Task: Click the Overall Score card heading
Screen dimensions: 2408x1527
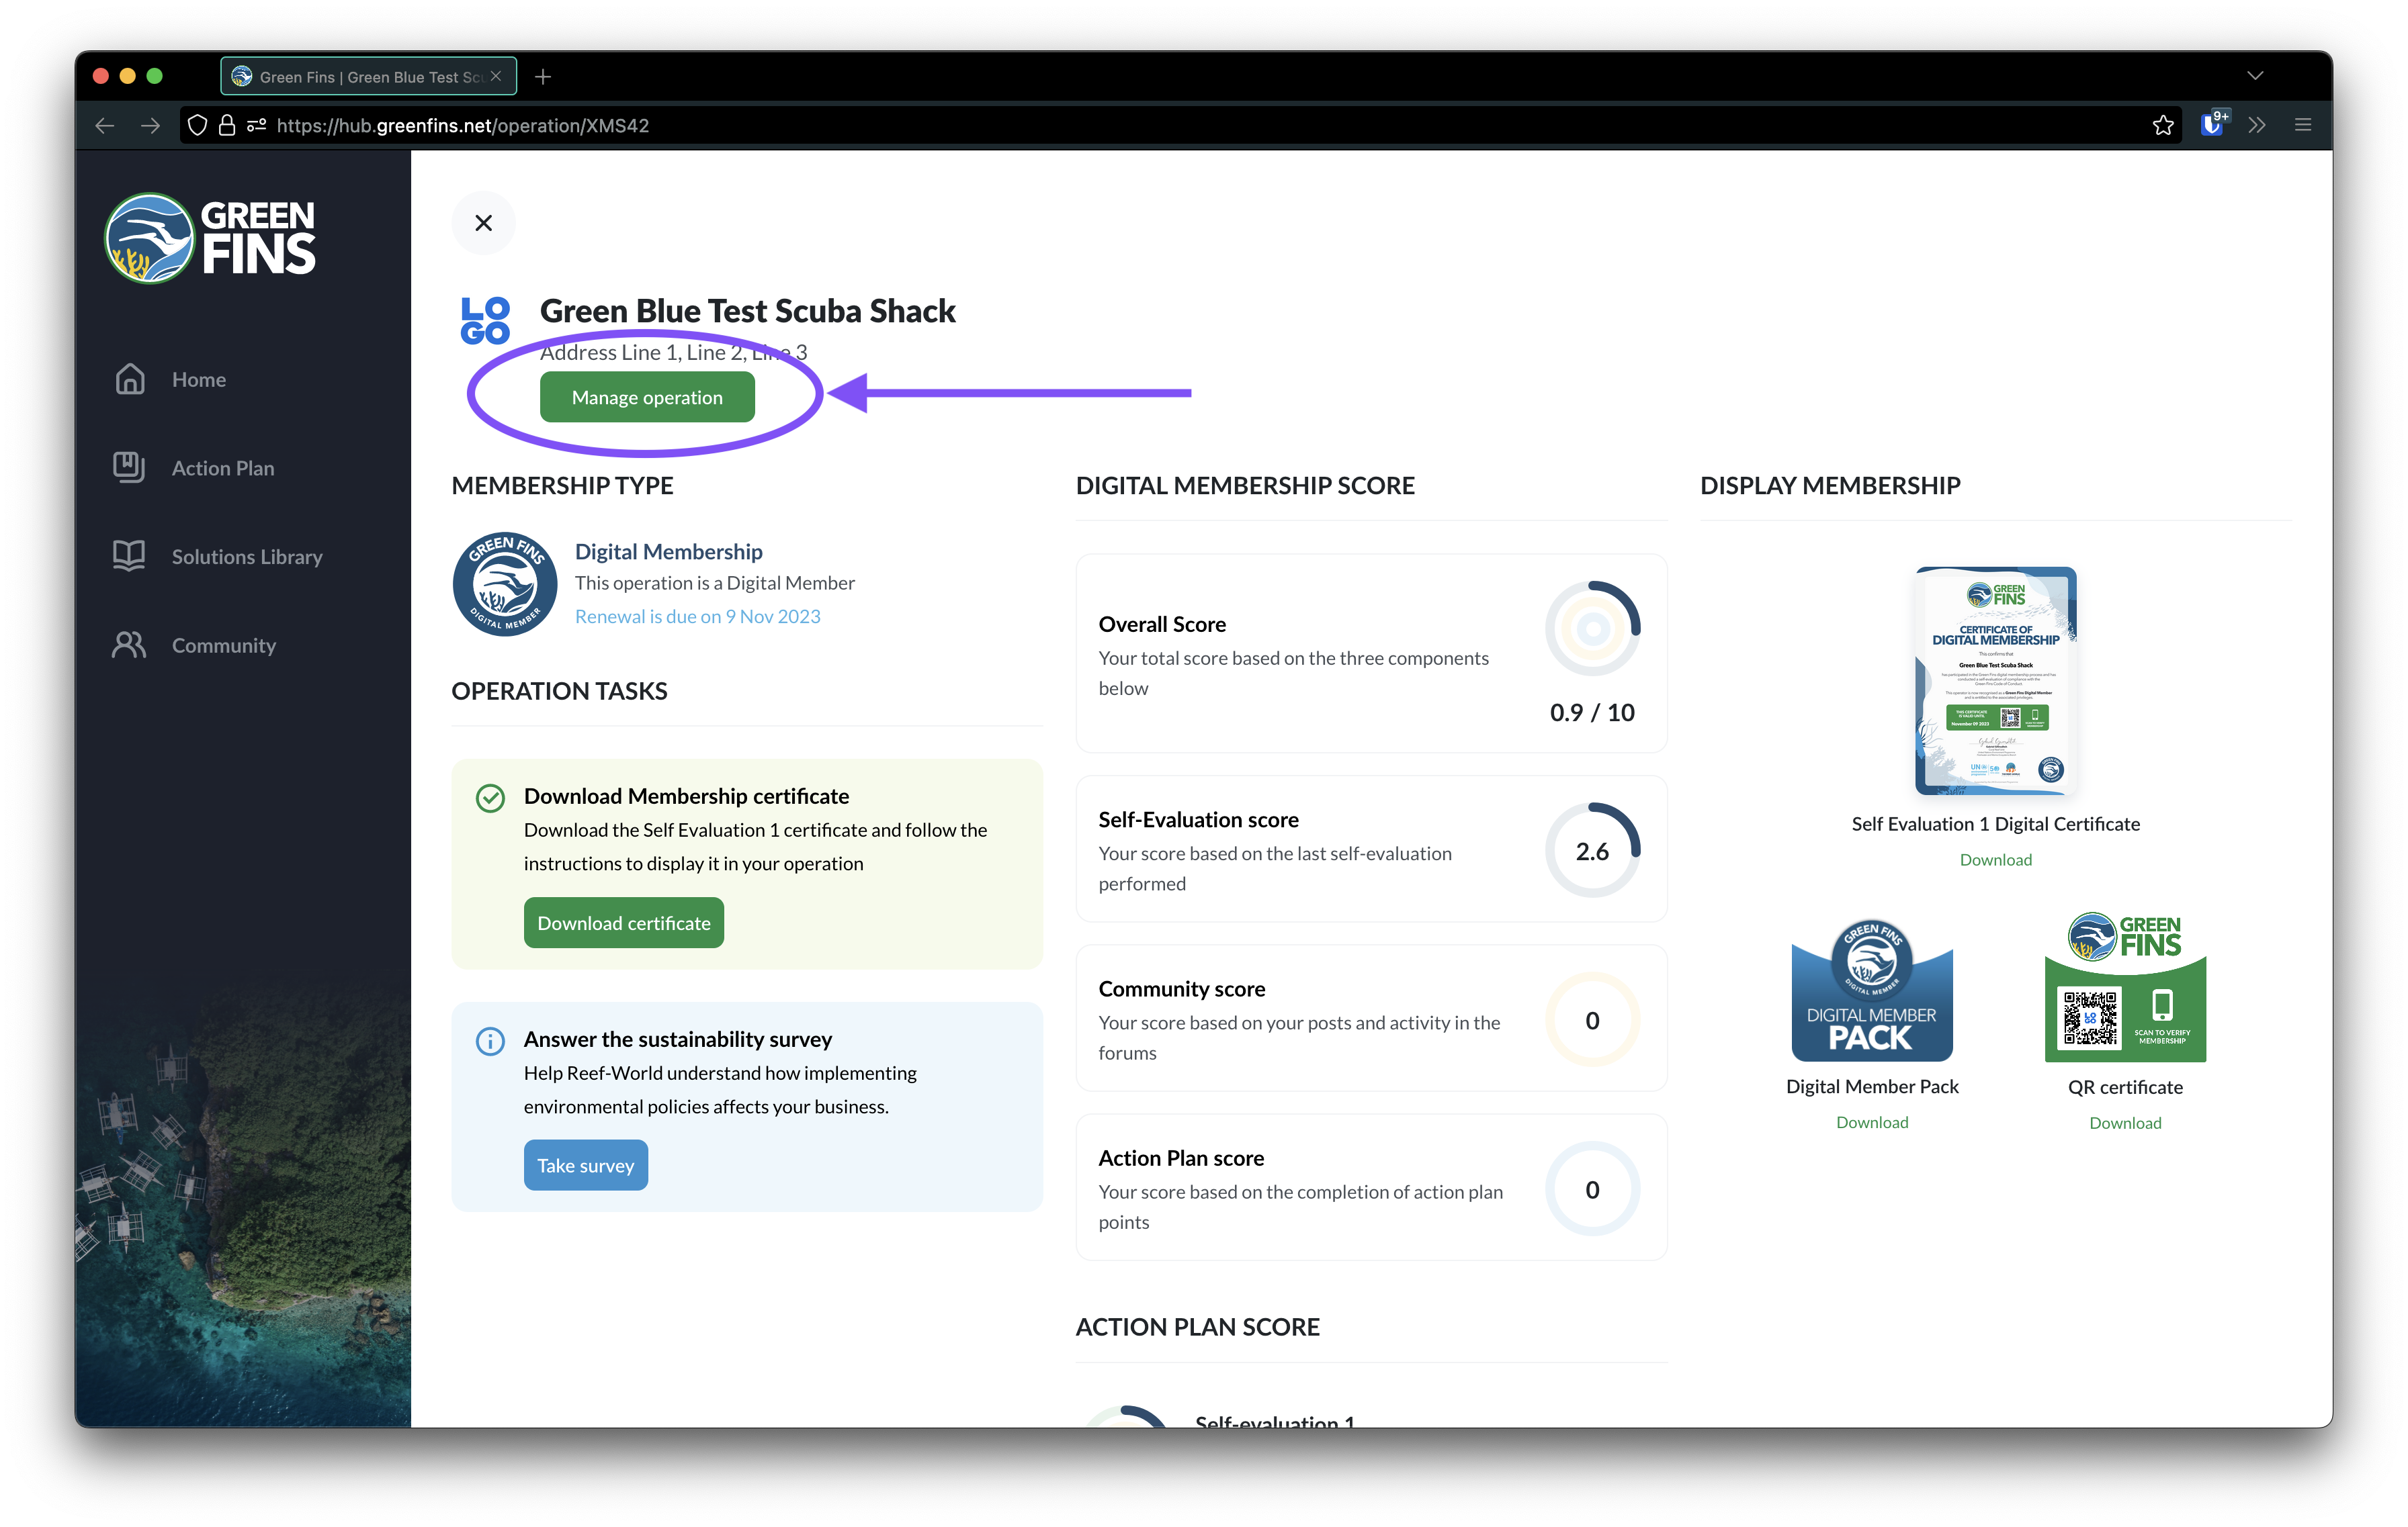Action: point(1162,624)
